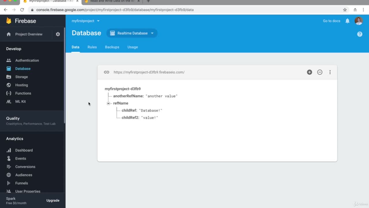
Task: Click the Funnels bars icon
Action: point(9,183)
